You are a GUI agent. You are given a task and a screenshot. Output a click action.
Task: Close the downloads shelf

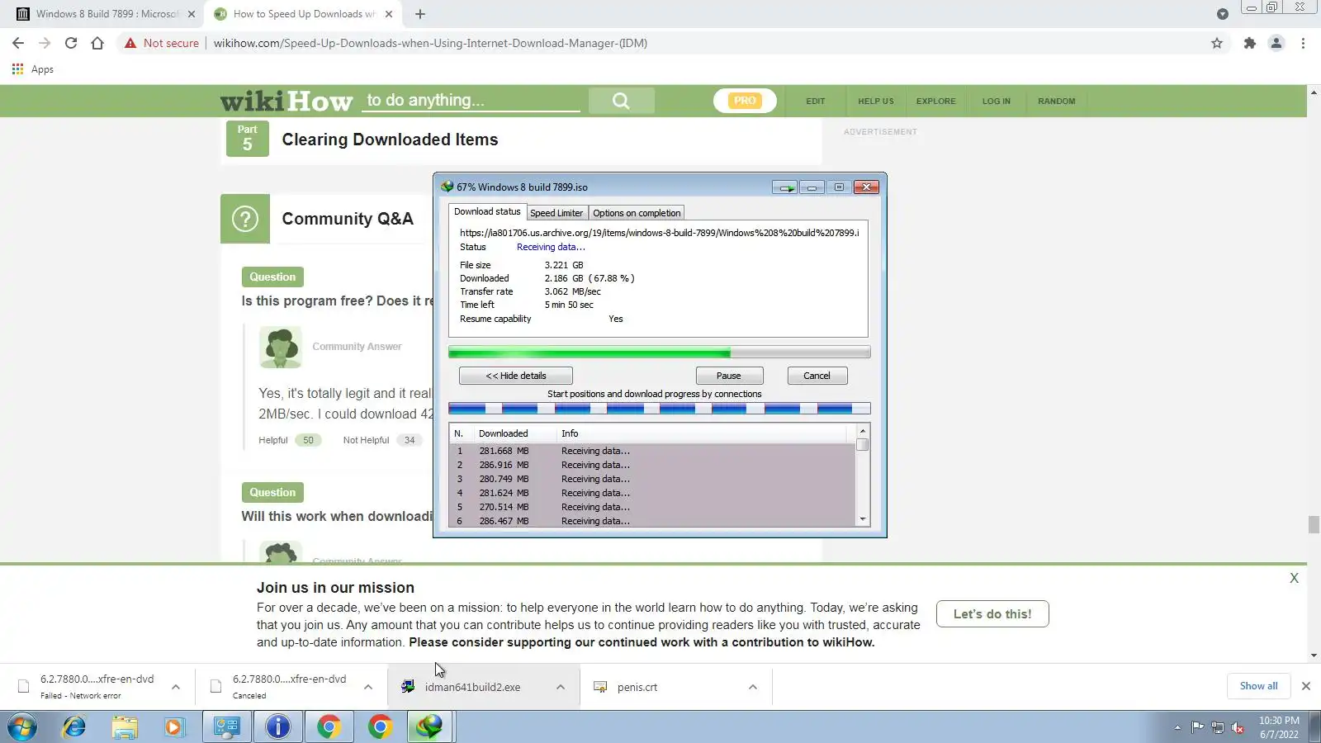1305,686
